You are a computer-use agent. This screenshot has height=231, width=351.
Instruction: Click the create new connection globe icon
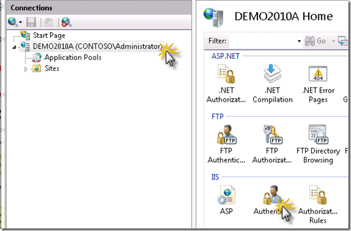pyautogui.click(x=12, y=22)
